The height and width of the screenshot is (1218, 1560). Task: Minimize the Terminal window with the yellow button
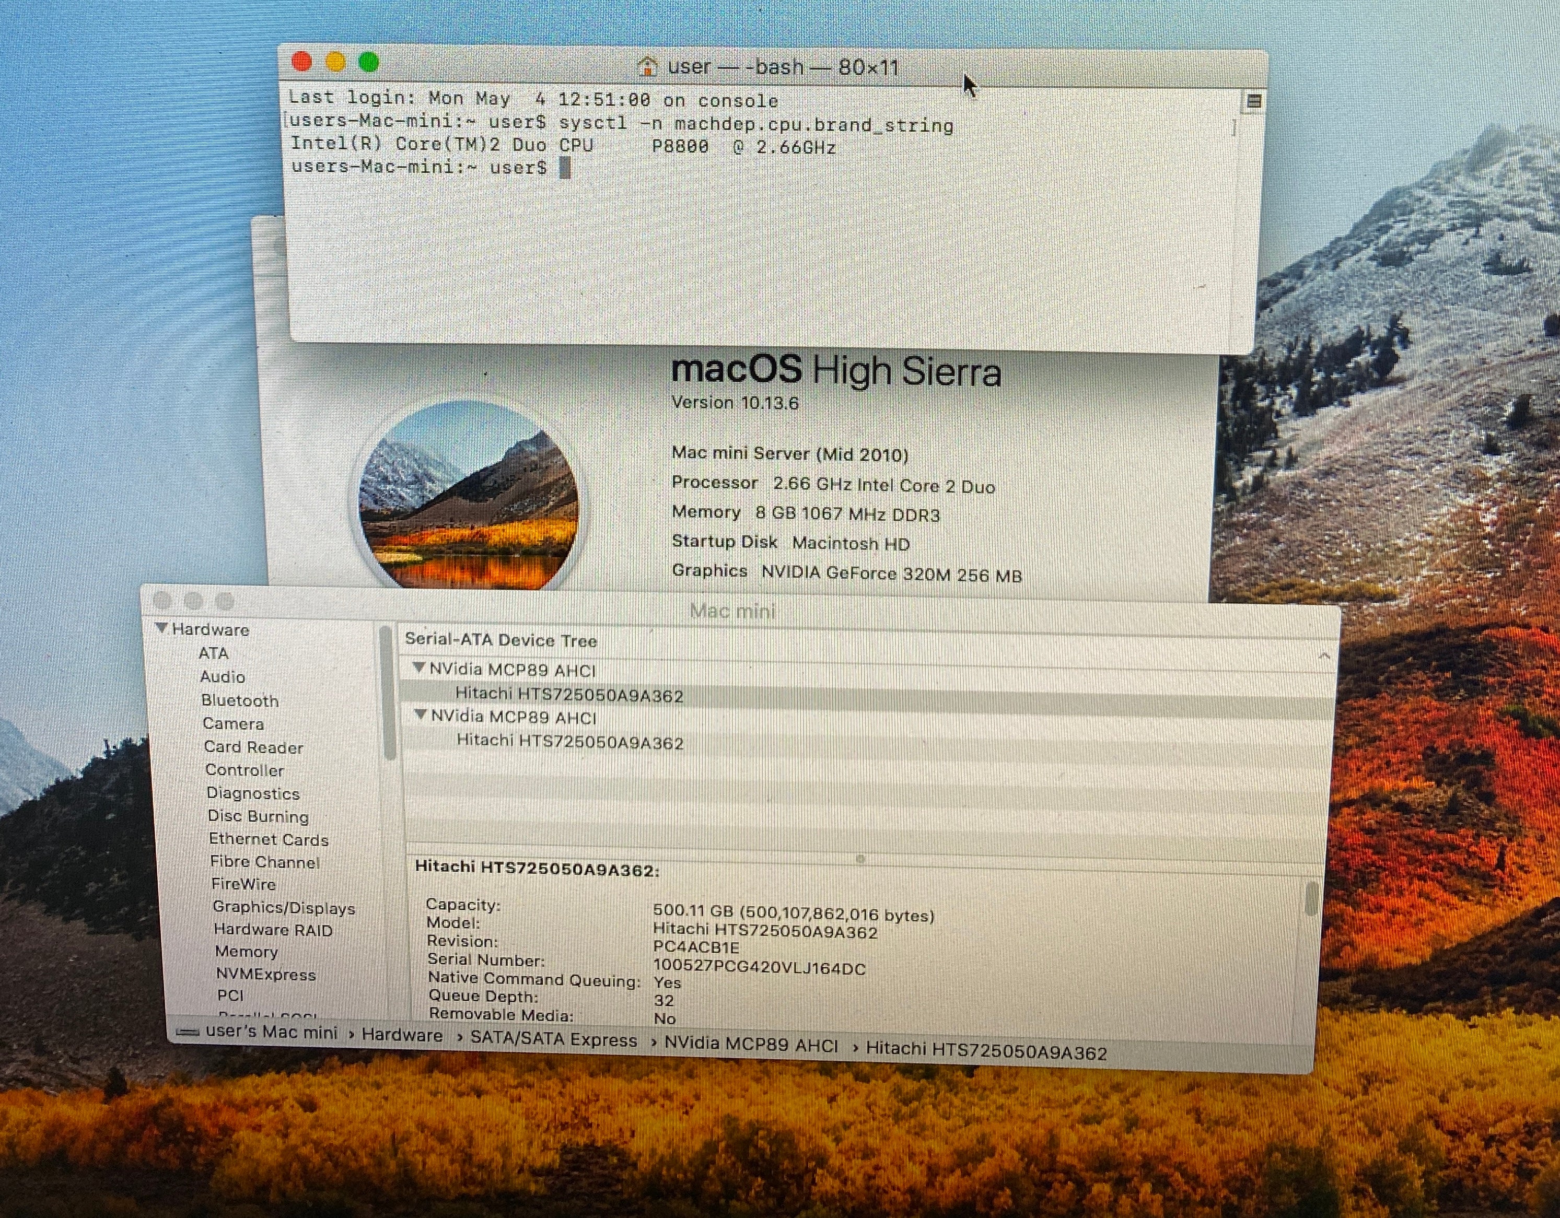pyautogui.click(x=336, y=62)
